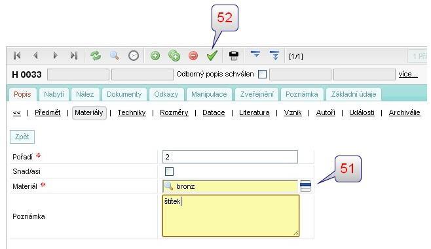The image size is (431, 249).
Task: Toggle the Snad/asi checkbox
Action: coord(169,171)
